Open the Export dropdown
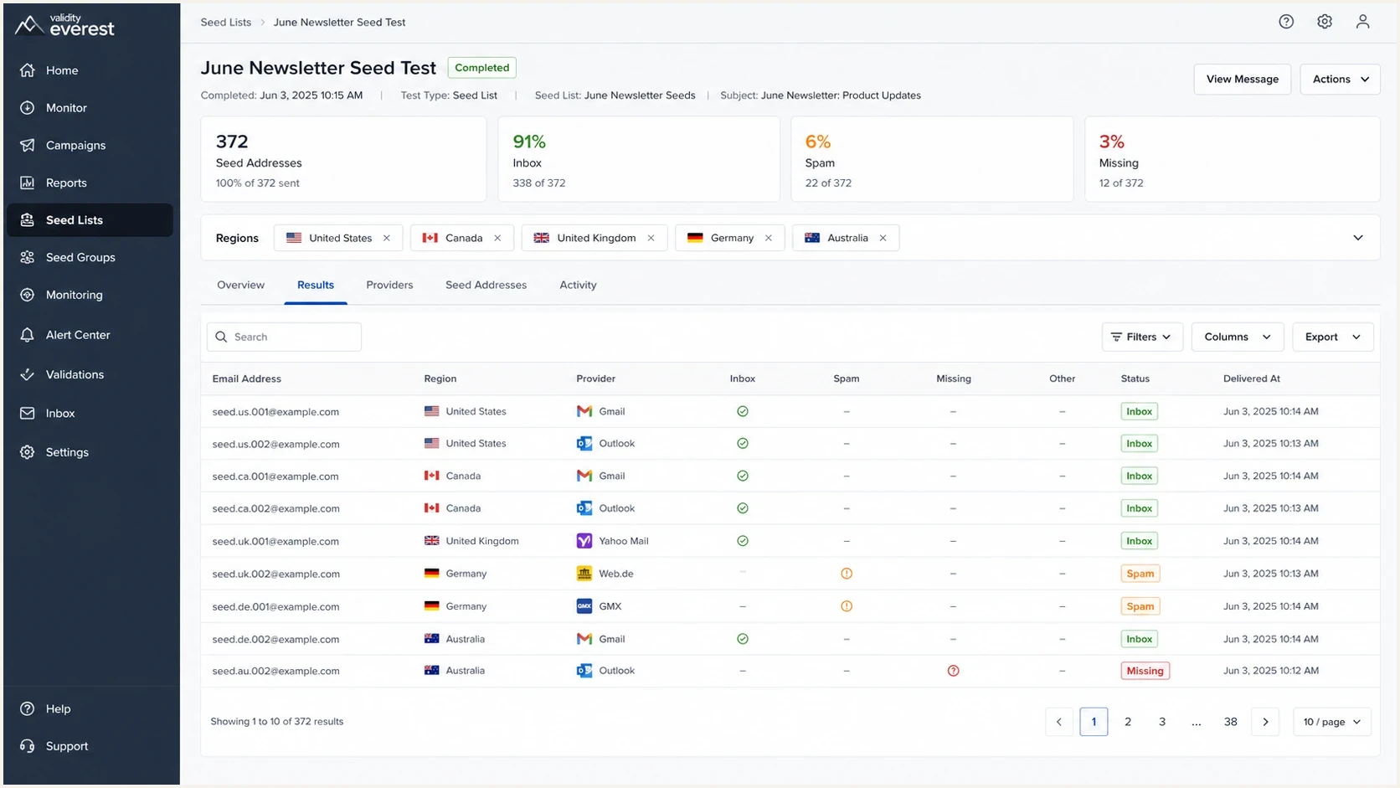This screenshot has width=1400, height=788. 1333,337
